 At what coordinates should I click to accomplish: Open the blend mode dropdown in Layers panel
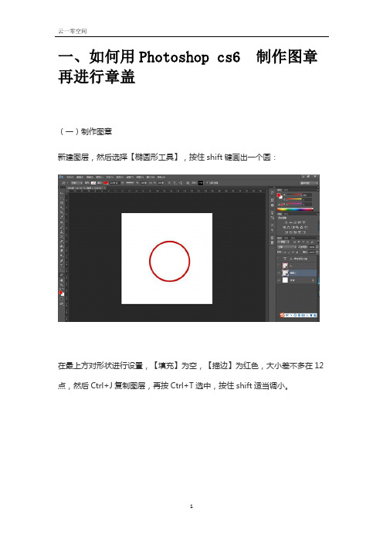click(287, 247)
